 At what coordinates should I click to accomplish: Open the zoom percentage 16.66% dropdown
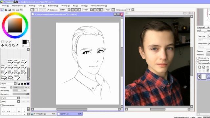(69, 10)
